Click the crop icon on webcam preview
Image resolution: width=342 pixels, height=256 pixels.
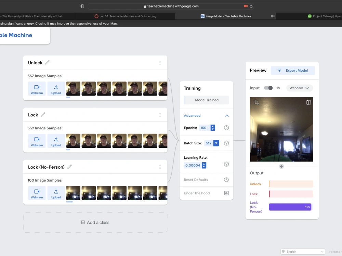256,102
